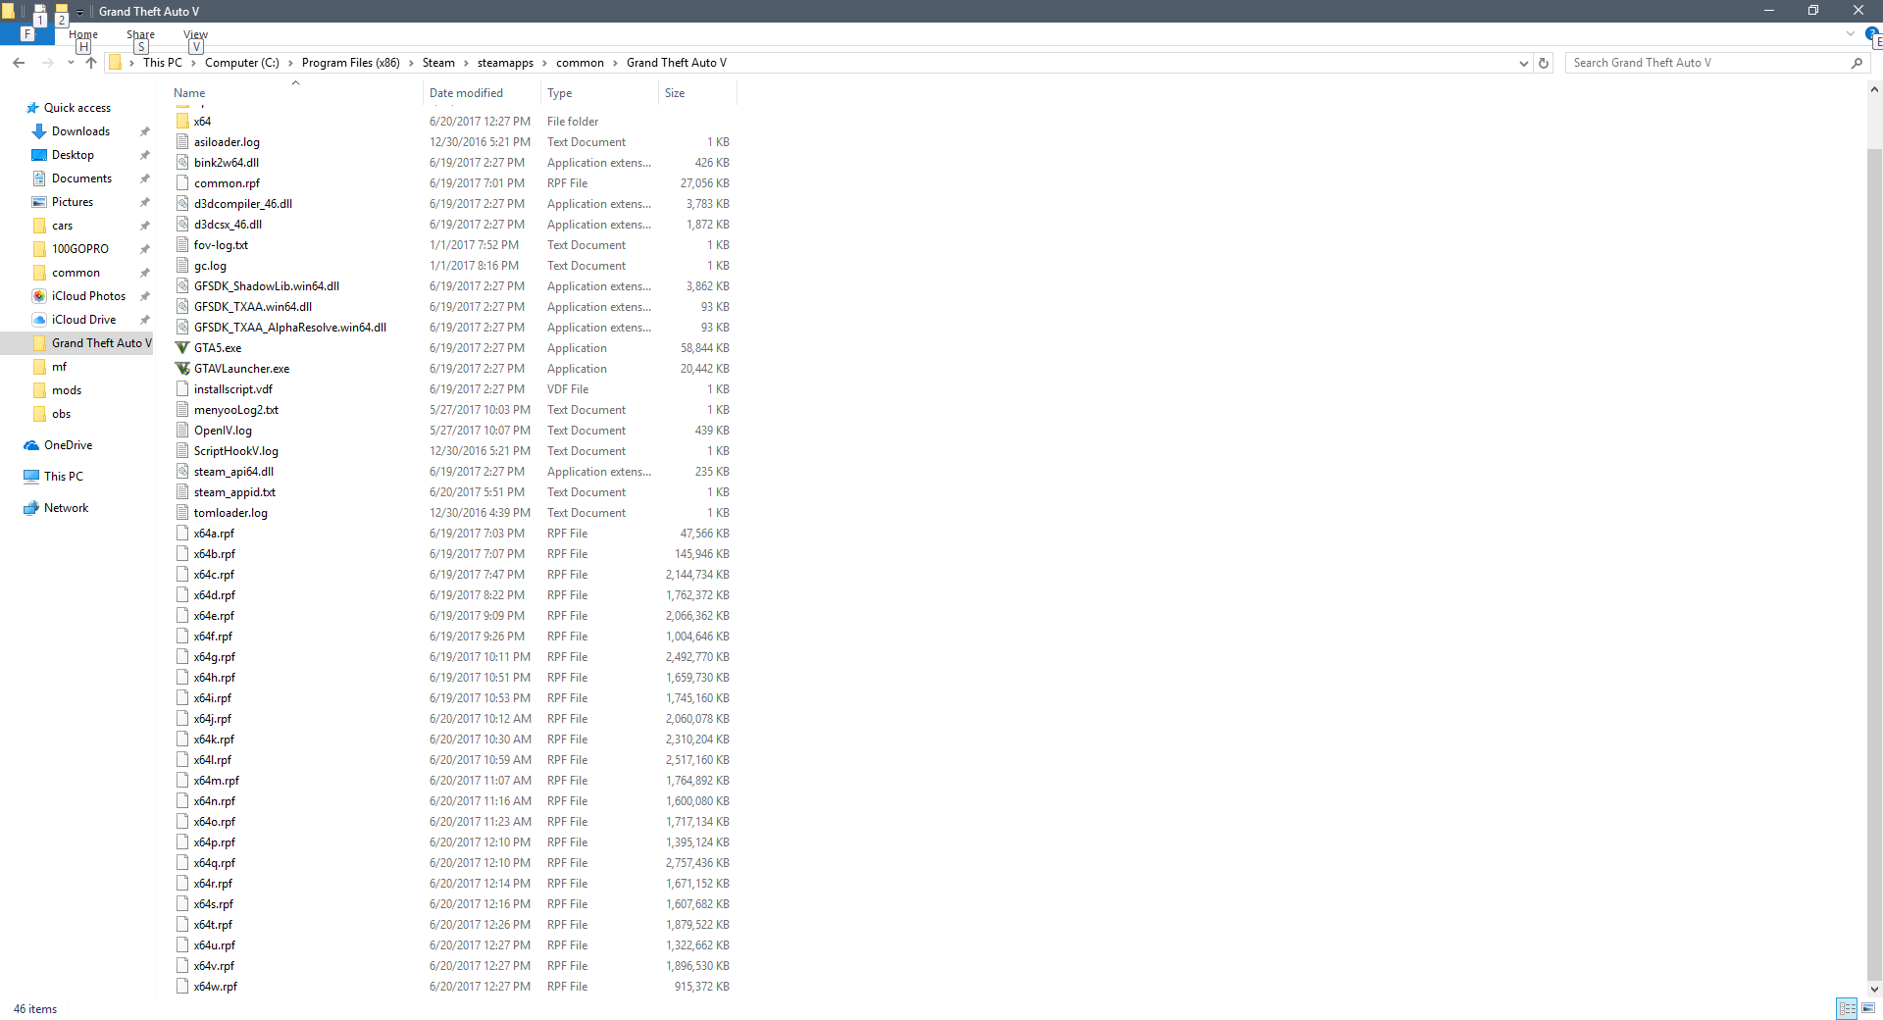Screen dimensions: 1883x1020
Task: Expand the ribbon with the chevron
Action: click(x=1851, y=33)
